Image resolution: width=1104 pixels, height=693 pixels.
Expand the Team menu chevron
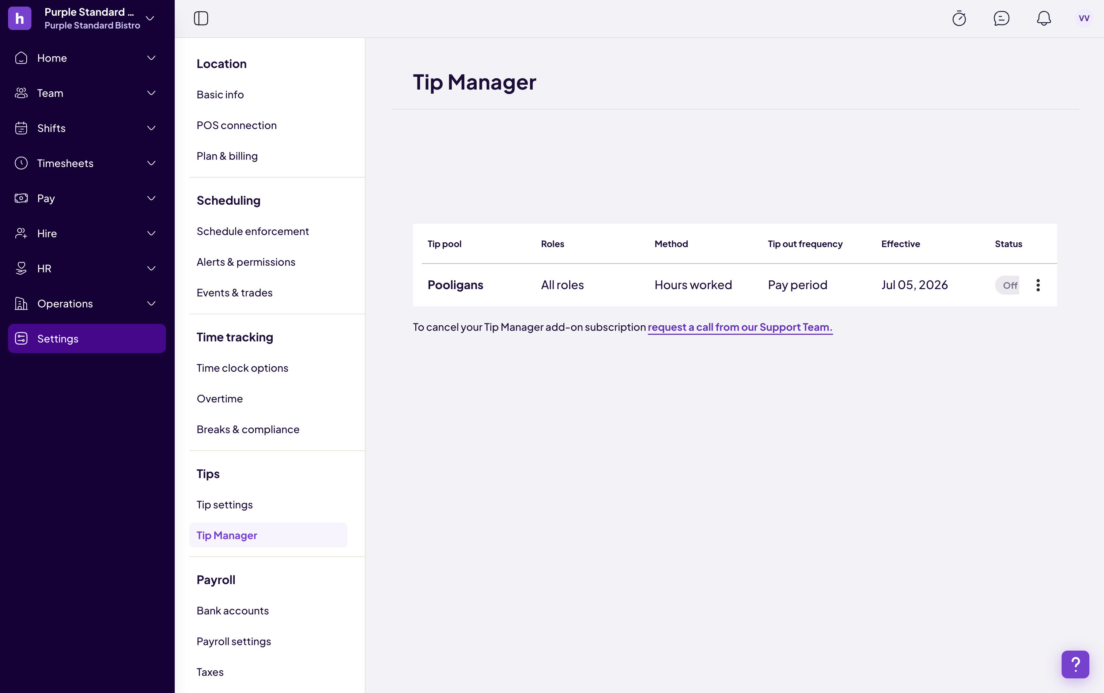(x=151, y=93)
